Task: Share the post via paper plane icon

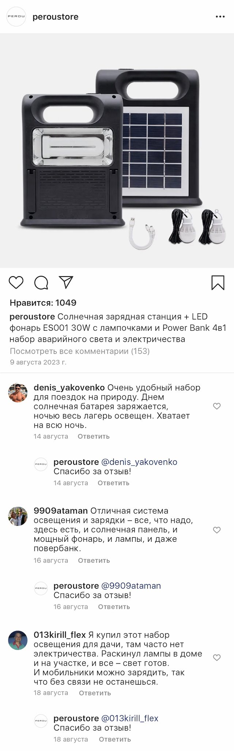Action: coord(66,282)
